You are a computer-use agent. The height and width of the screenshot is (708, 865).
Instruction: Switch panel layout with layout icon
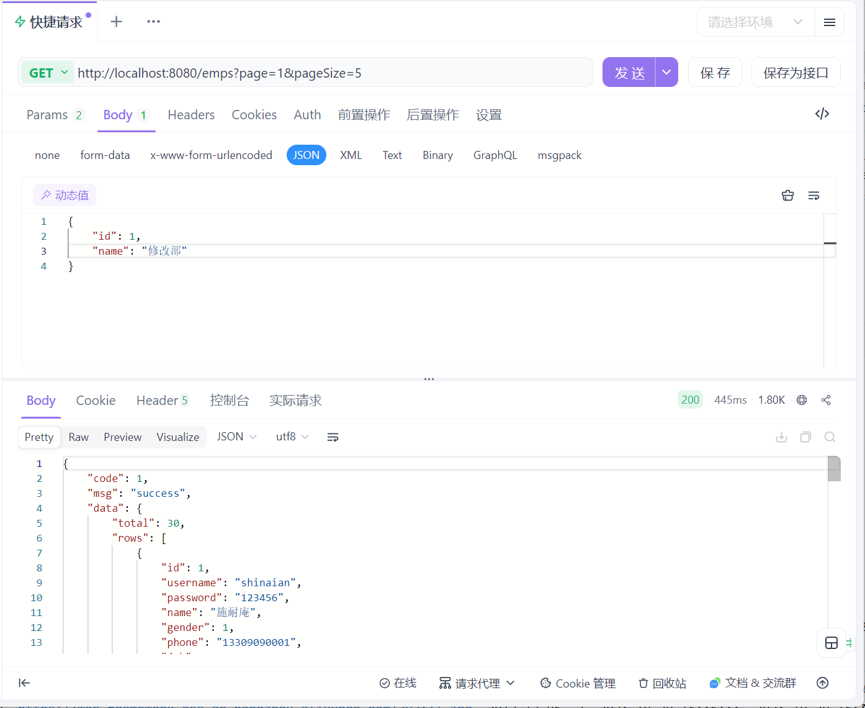pyautogui.click(x=831, y=643)
